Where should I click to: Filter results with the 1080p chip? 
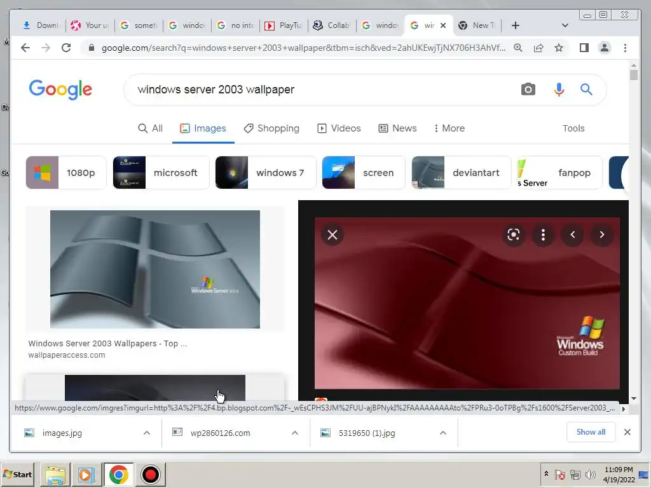pos(66,173)
